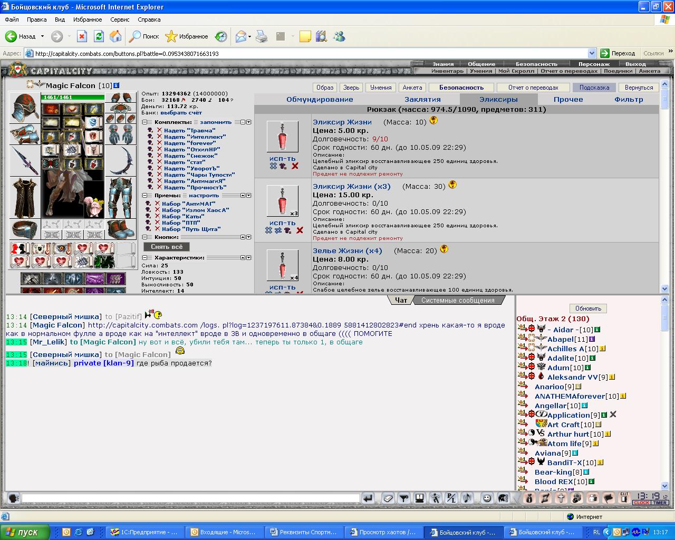Delete the Эликсир Жизни (x3) stack with red X
The image size is (675, 540).
click(x=300, y=230)
